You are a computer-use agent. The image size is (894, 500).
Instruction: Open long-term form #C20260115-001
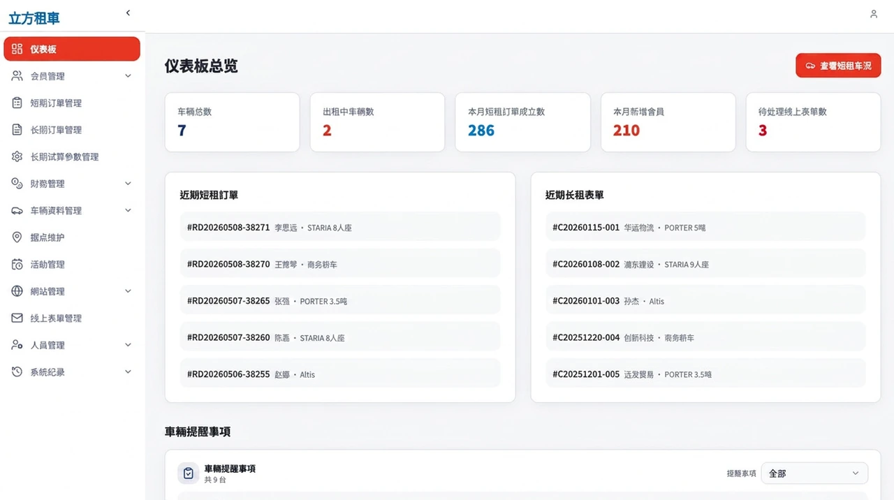click(x=705, y=227)
